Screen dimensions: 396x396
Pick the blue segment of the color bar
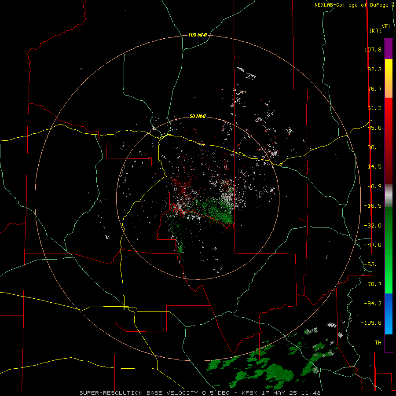[389, 314]
